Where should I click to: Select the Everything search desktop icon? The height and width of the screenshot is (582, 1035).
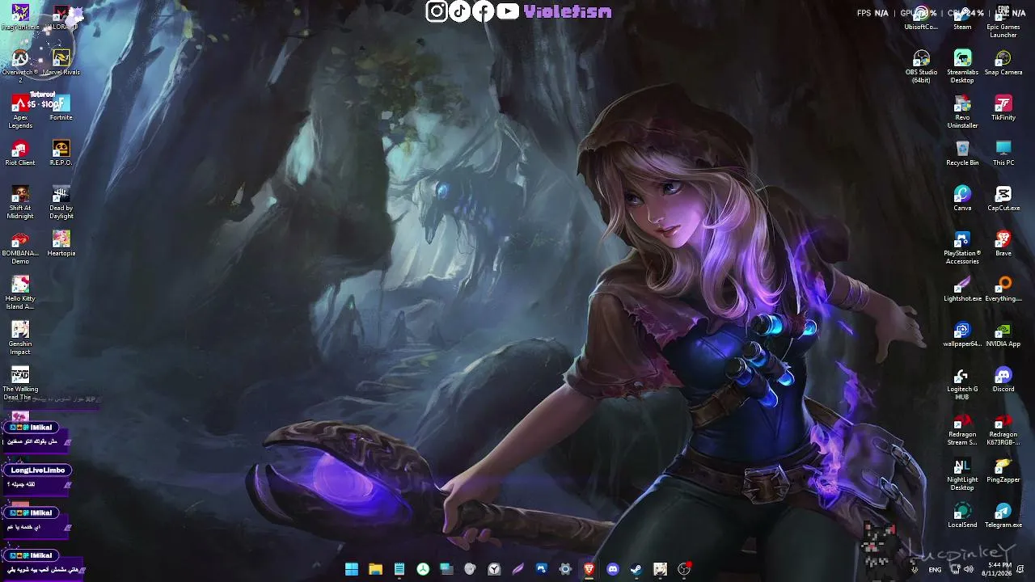click(x=1003, y=289)
